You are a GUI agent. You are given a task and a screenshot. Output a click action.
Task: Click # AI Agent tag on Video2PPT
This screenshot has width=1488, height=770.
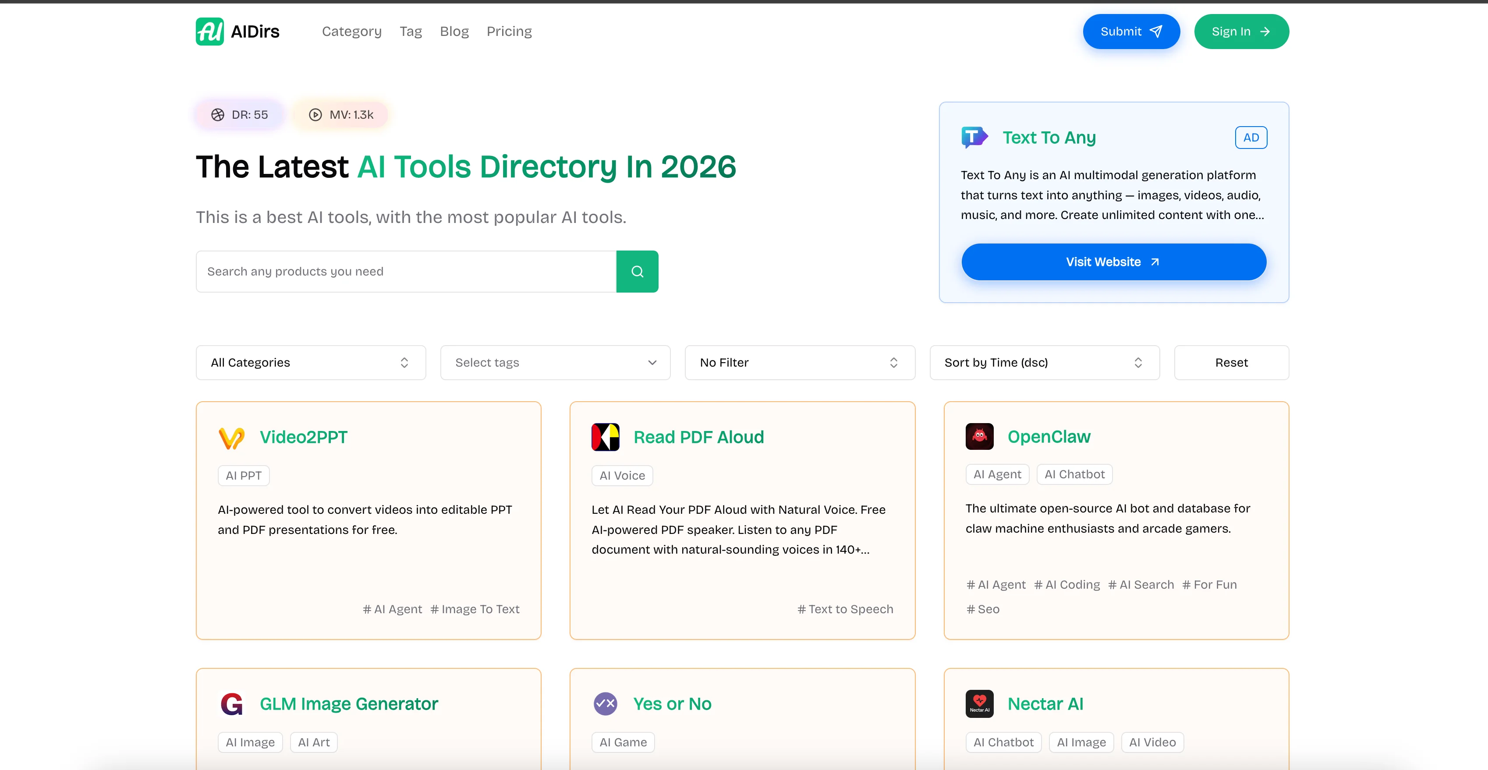392,609
